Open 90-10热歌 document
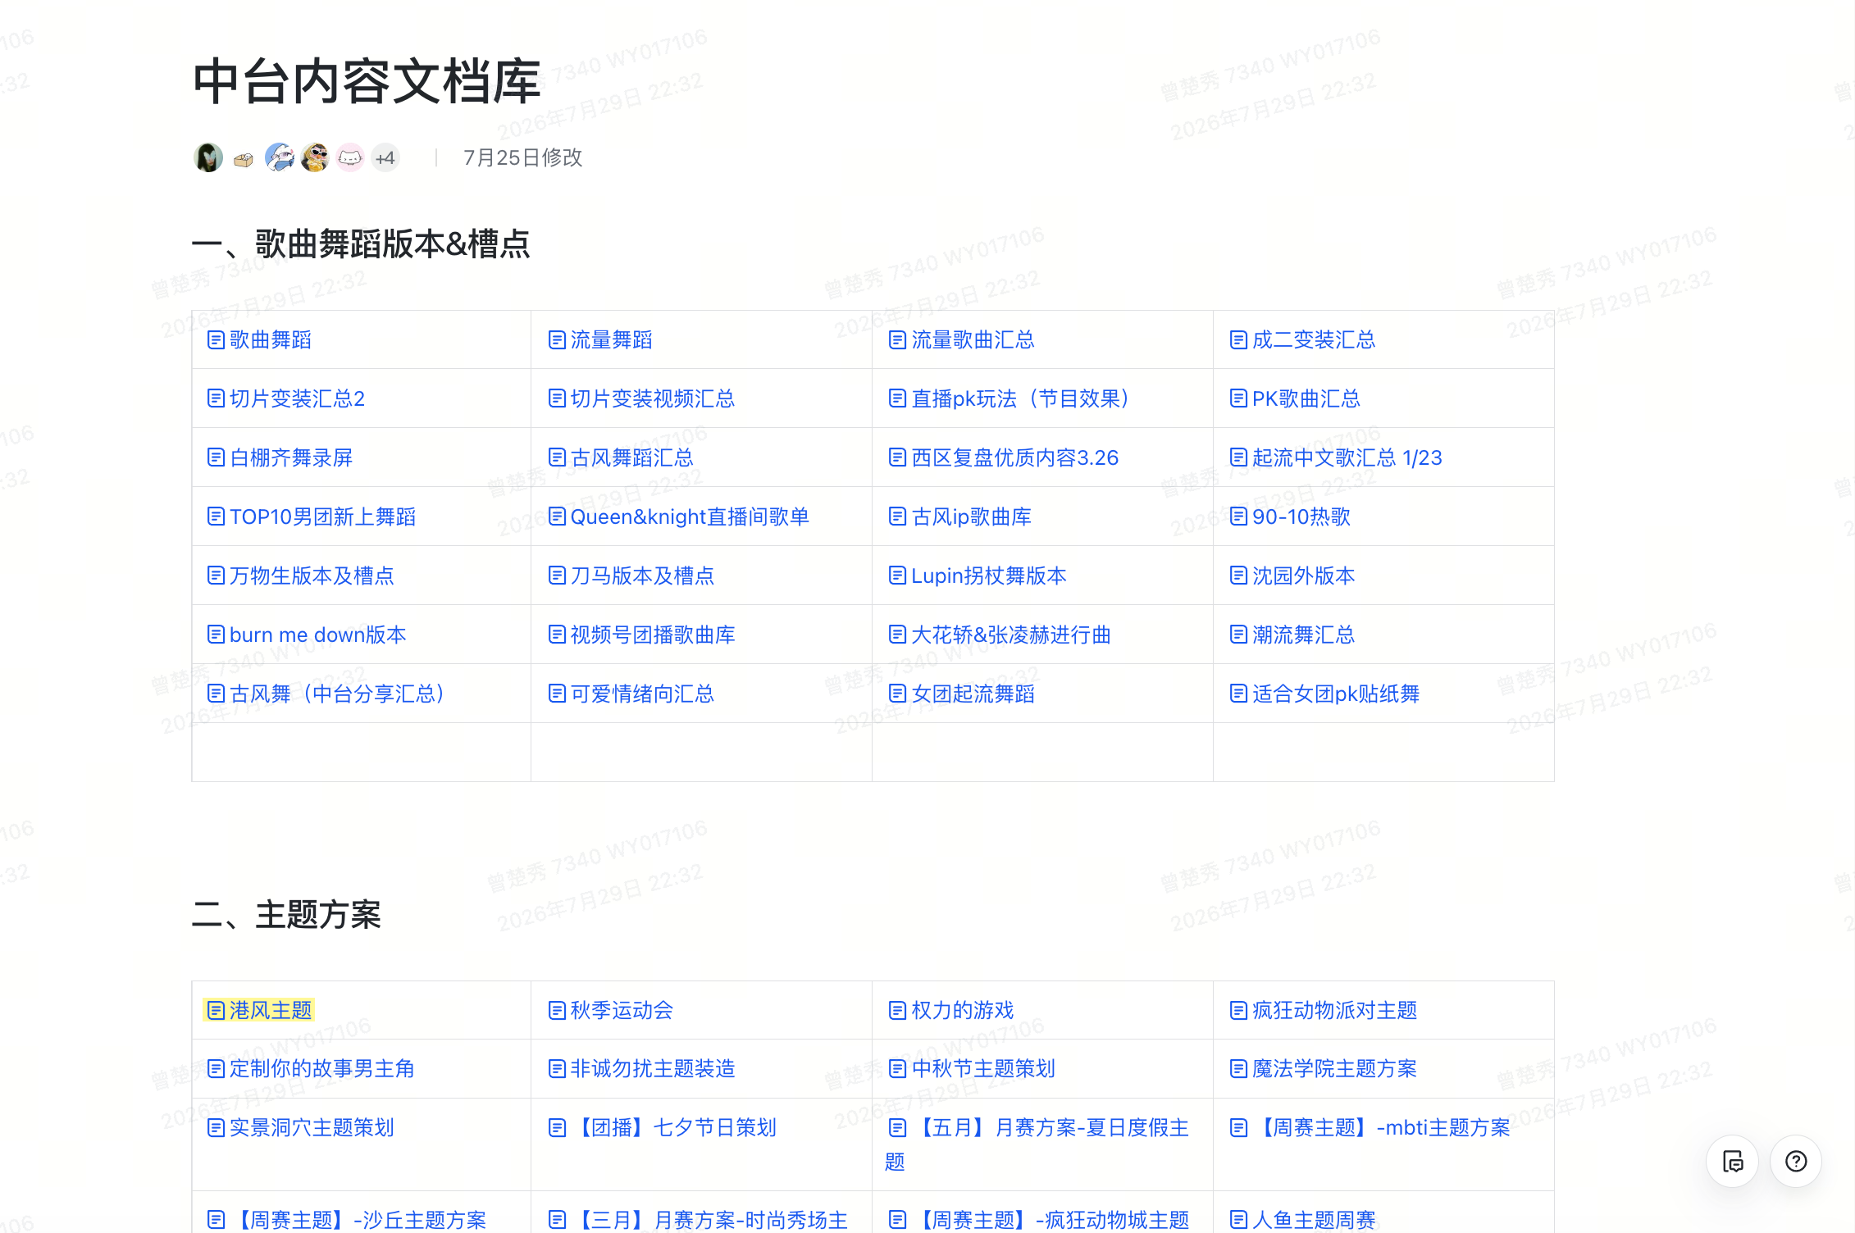Image resolution: width=1855 pixels, height=1233 pixels. click(1291, 516)
